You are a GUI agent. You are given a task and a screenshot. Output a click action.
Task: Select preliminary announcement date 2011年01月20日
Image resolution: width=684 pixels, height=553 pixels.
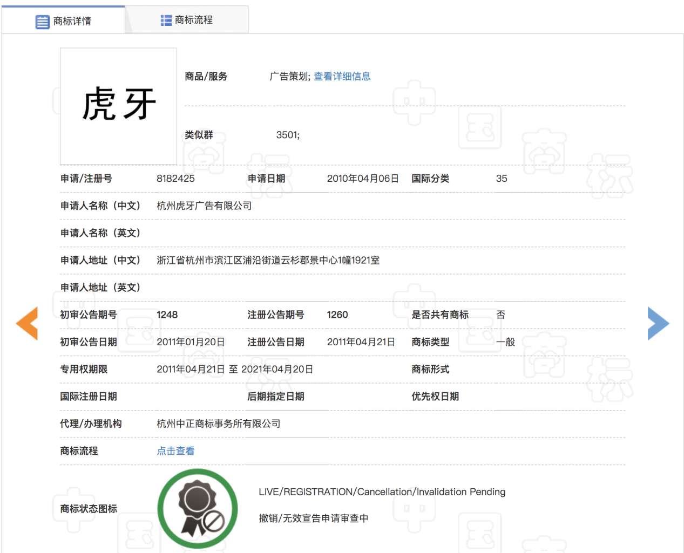coord(191,342)
